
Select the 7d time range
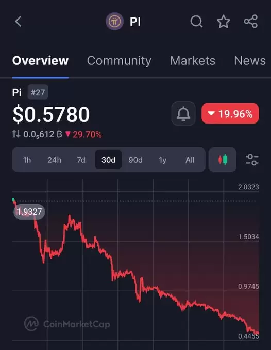[x=81, y=160]
